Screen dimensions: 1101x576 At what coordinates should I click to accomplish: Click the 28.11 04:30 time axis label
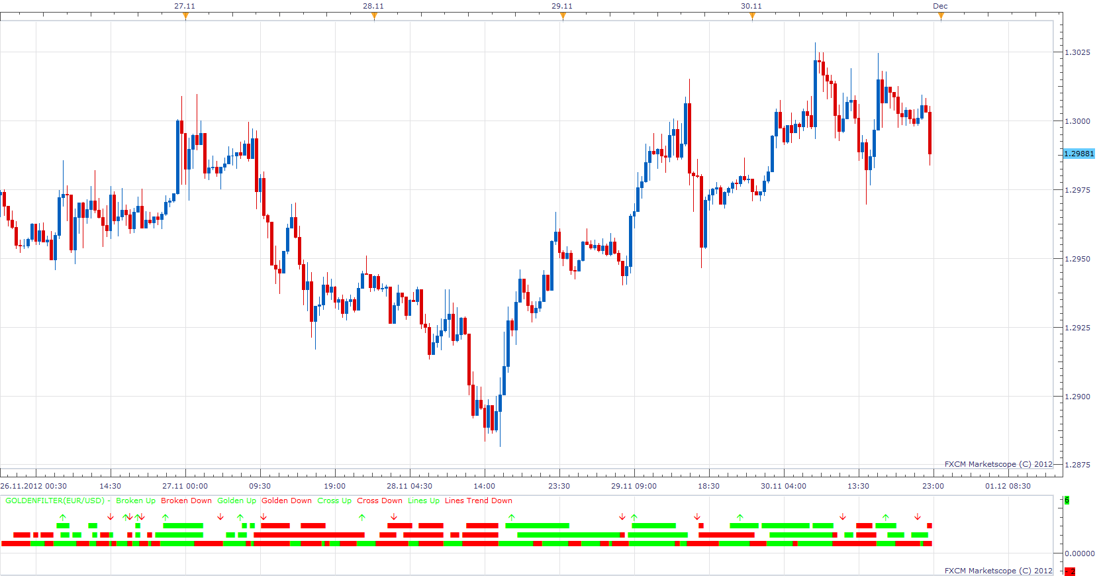pyautogui.click(x=409, y=486)
